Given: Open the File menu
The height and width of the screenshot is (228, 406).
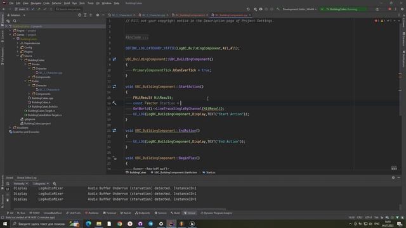Looking at the screenshot, I should pos(11,3).
